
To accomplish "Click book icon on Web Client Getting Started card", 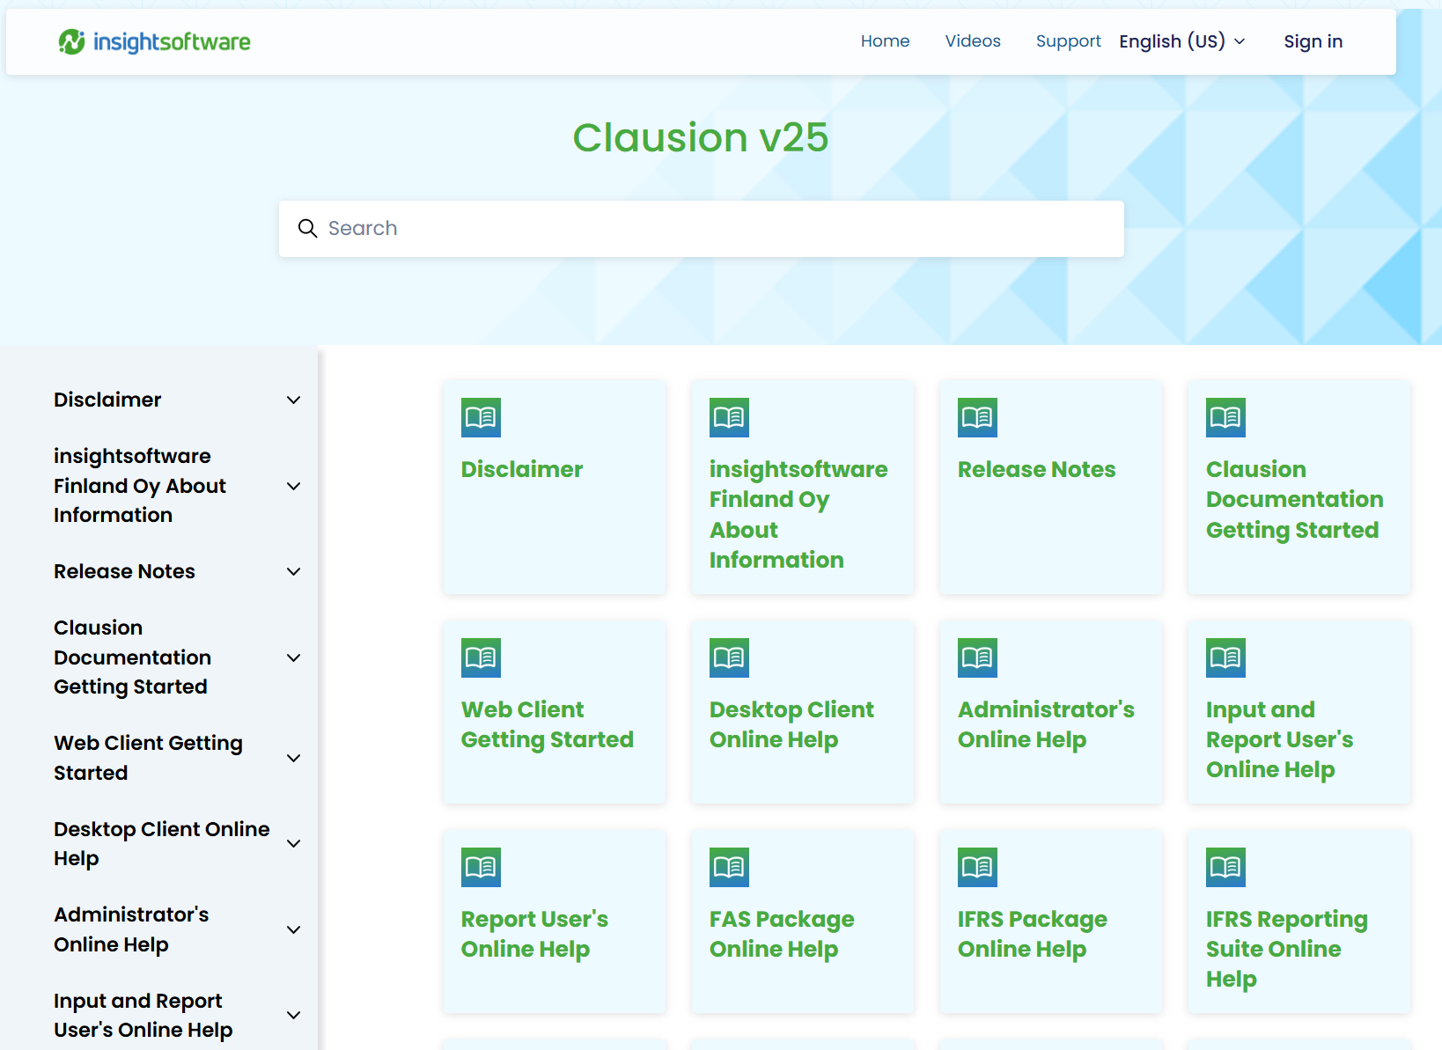I will pos(481,657).
